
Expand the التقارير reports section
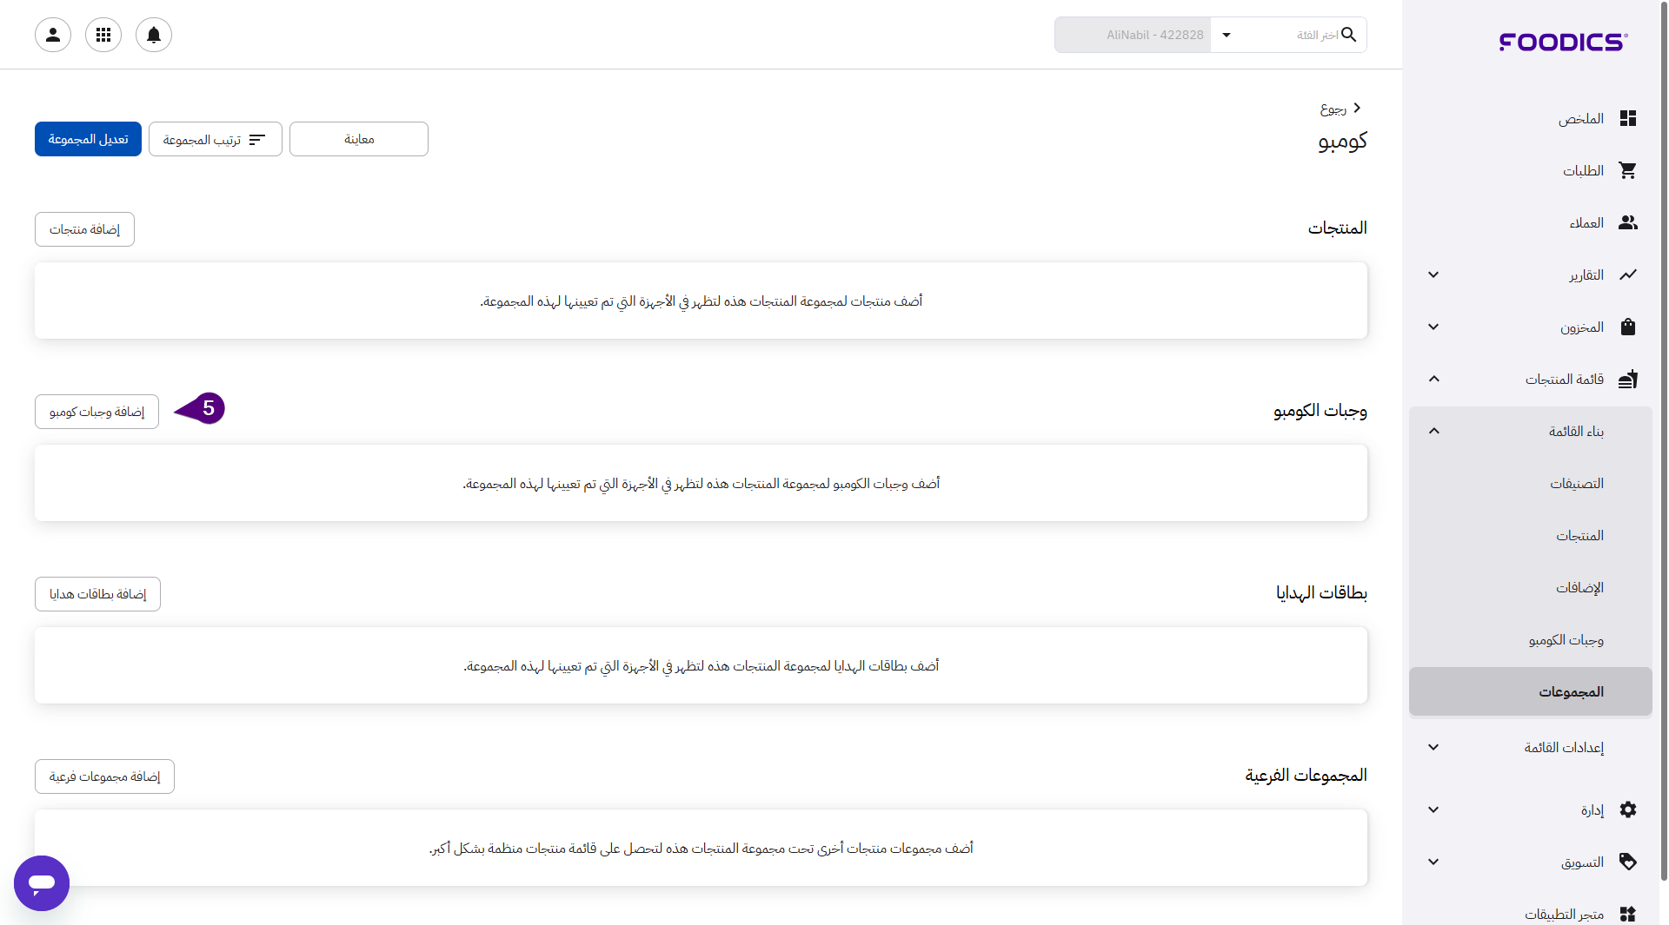point(1433,275)
